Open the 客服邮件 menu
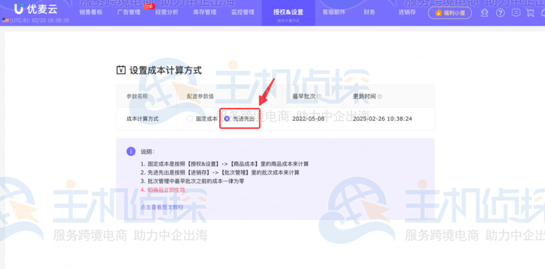Screen dimensions: 545x269 click(x=334, y=12)
